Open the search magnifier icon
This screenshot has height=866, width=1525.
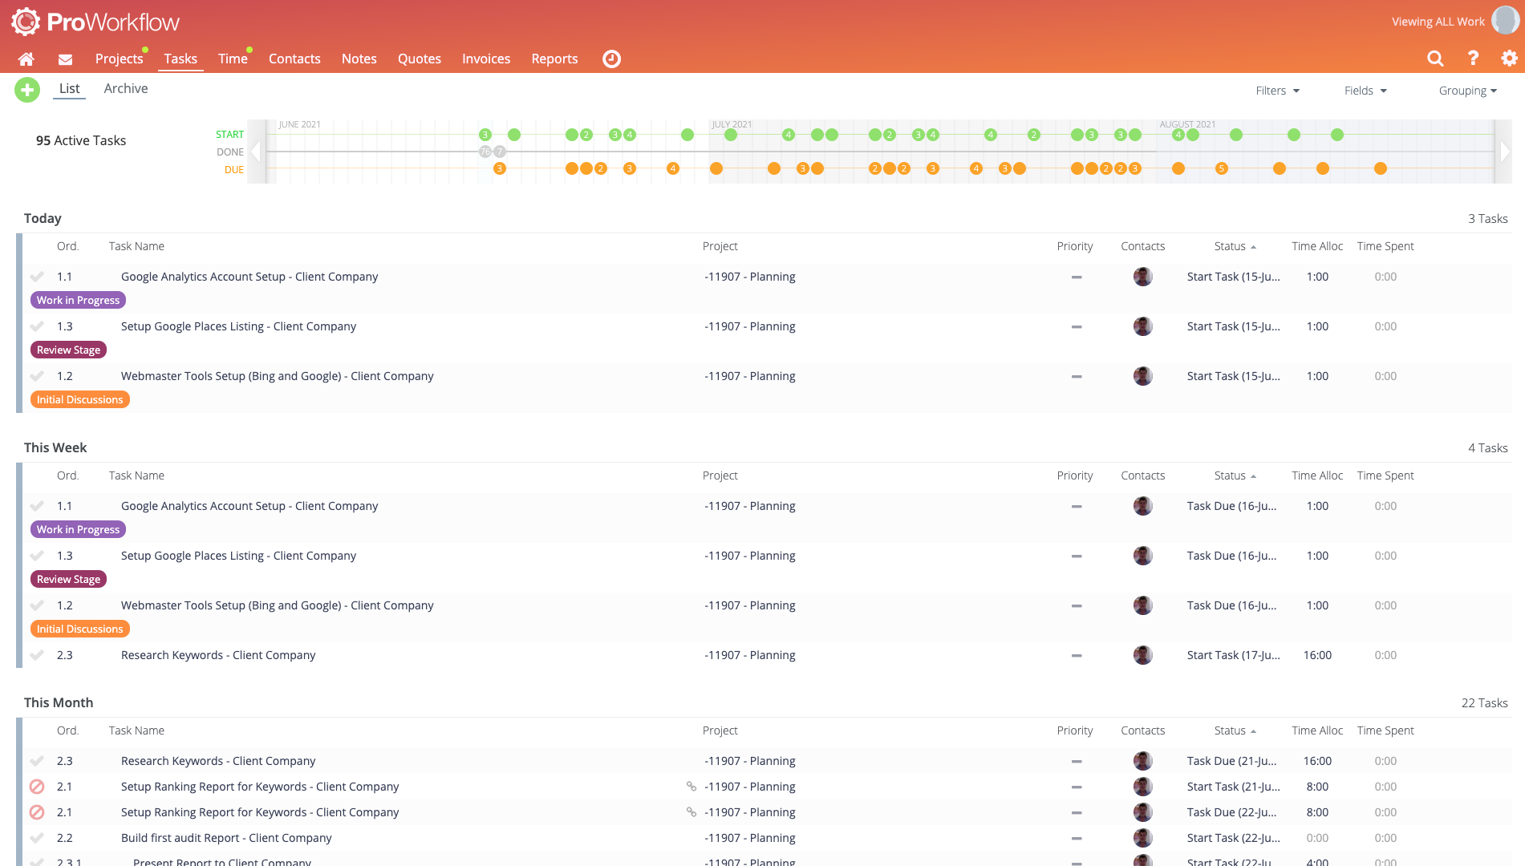click(x=1435, y=58)
